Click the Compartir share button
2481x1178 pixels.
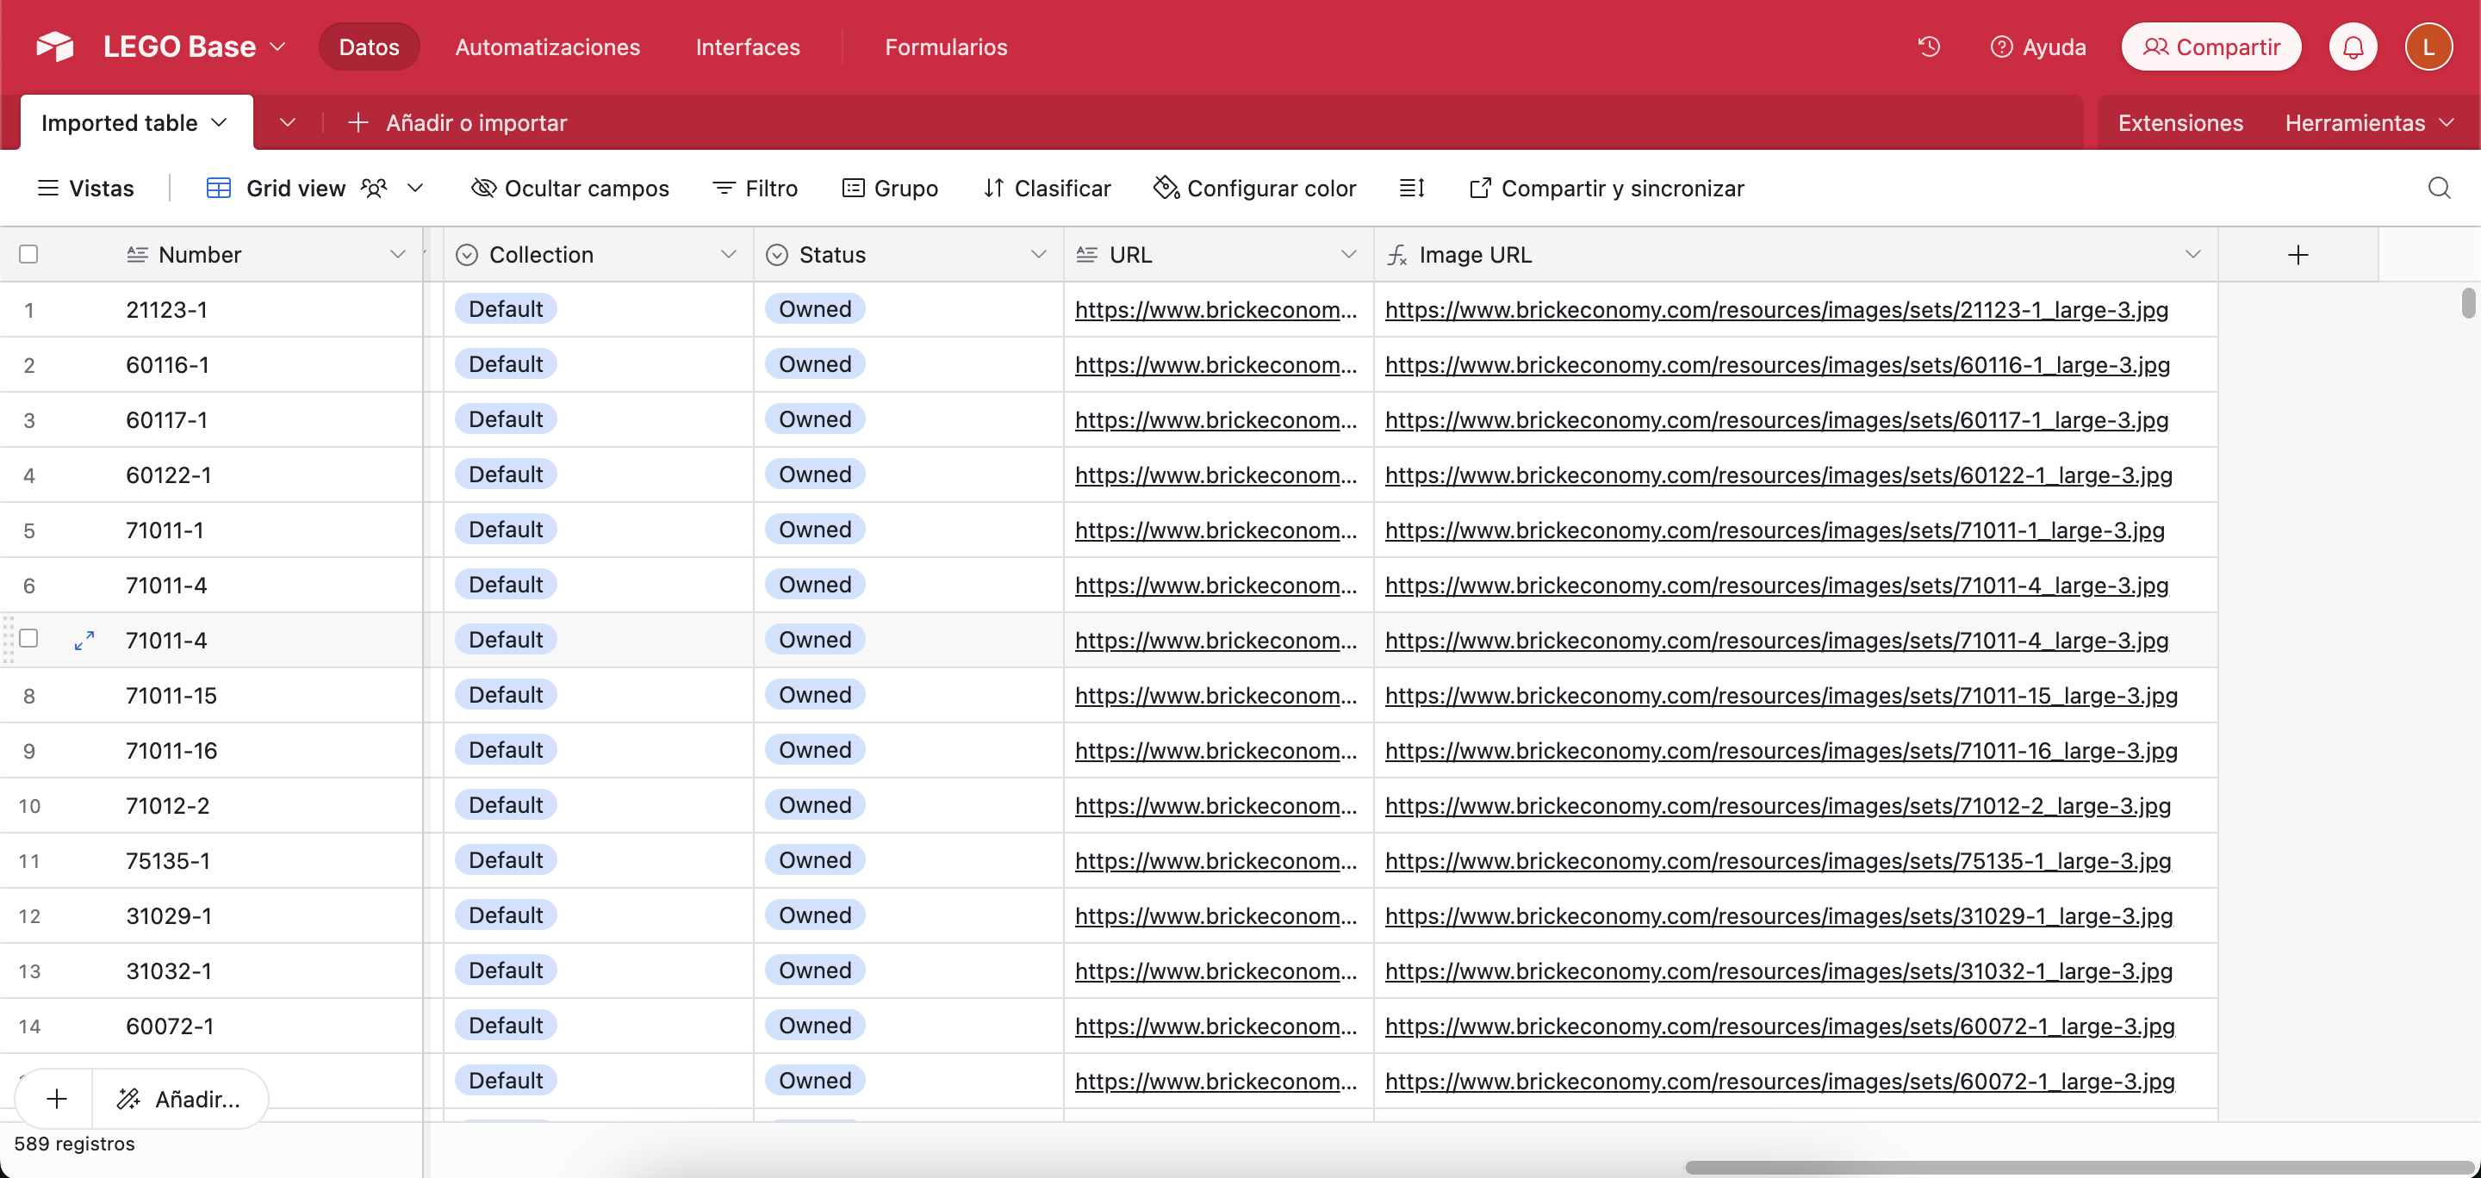[2211, 46]
